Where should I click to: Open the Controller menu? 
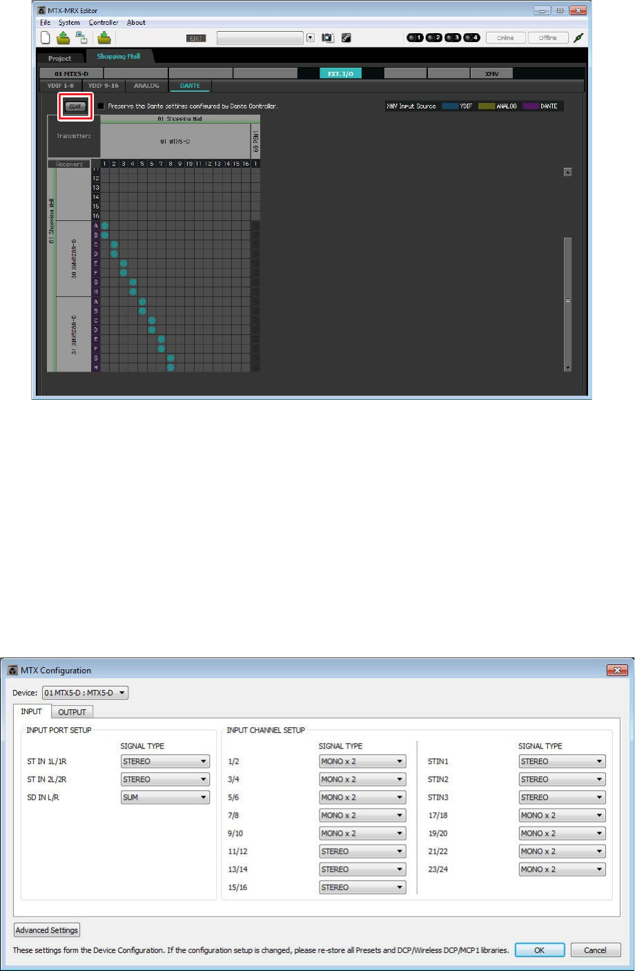coord(104,23)
